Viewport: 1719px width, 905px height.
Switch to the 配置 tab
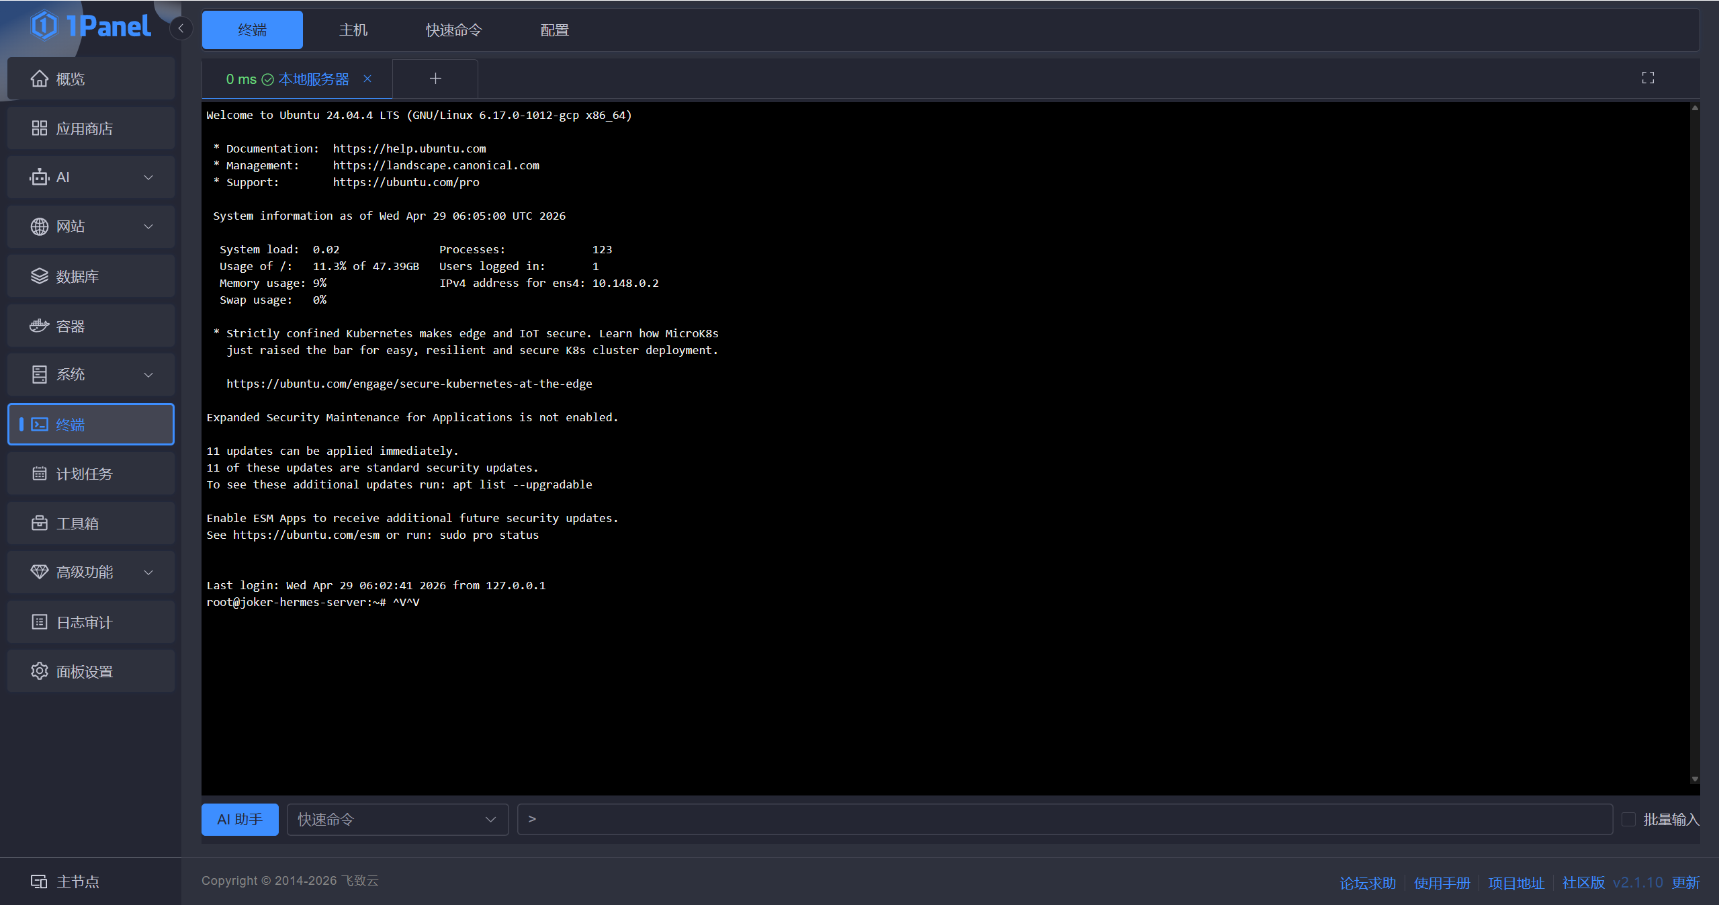[555, 30]
